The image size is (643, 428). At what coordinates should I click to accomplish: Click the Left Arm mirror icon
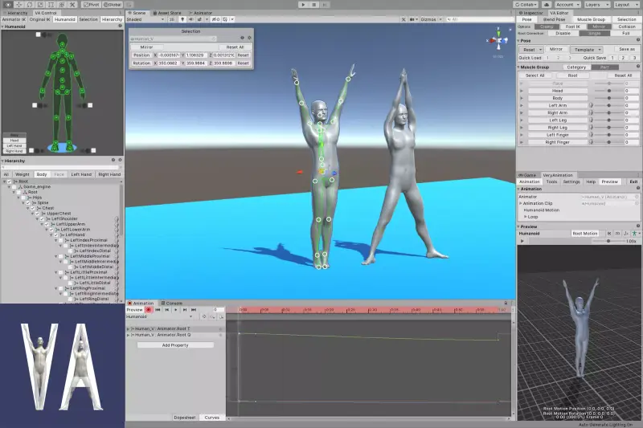[592, 106]
